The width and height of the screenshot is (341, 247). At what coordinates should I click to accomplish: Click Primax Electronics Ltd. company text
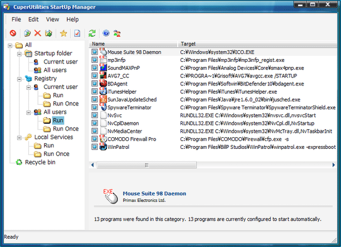click(144, 200)
